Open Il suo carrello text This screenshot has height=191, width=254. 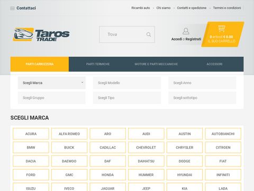click(222, 41)
